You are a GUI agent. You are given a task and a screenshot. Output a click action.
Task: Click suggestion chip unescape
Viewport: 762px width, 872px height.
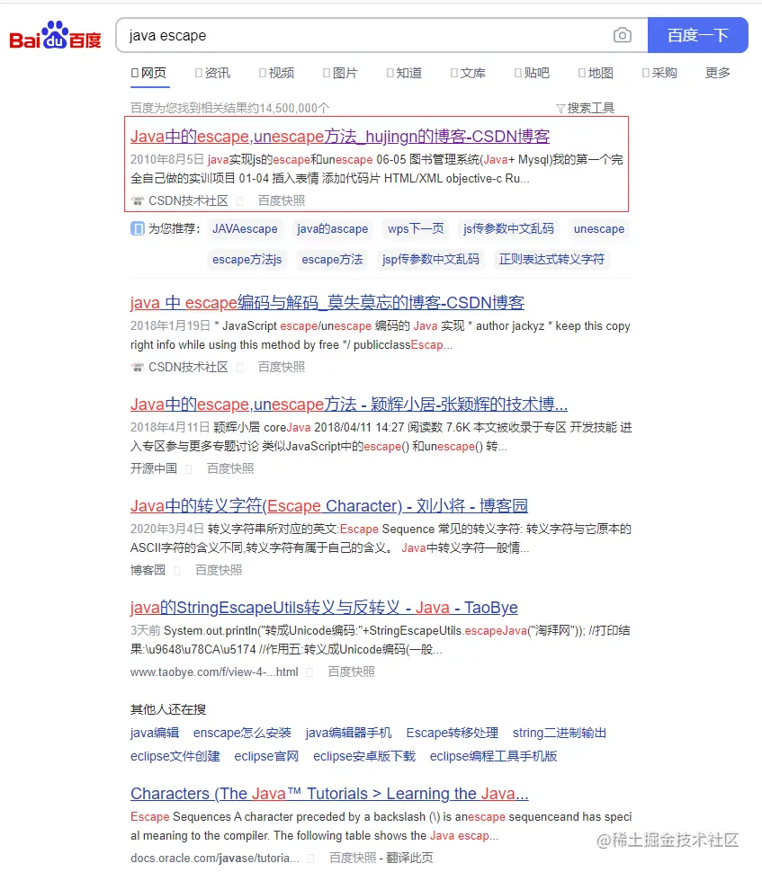(599, 228)
